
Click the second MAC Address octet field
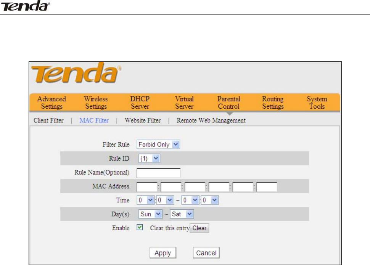[171, 187]
